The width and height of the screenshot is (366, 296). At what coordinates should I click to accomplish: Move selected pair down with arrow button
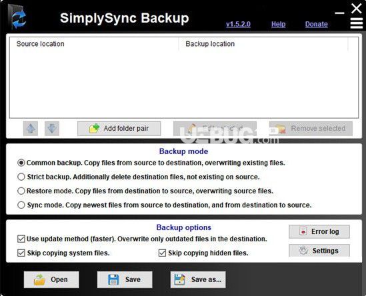tap(52, 129)
